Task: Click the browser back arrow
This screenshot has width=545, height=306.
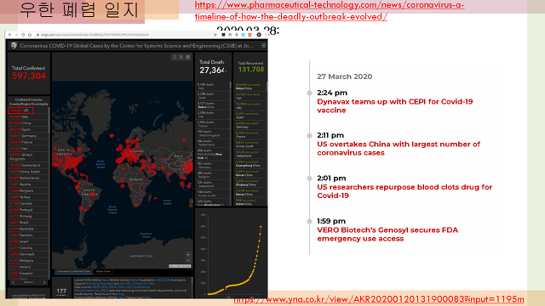Action: click(x=9, y=35)
